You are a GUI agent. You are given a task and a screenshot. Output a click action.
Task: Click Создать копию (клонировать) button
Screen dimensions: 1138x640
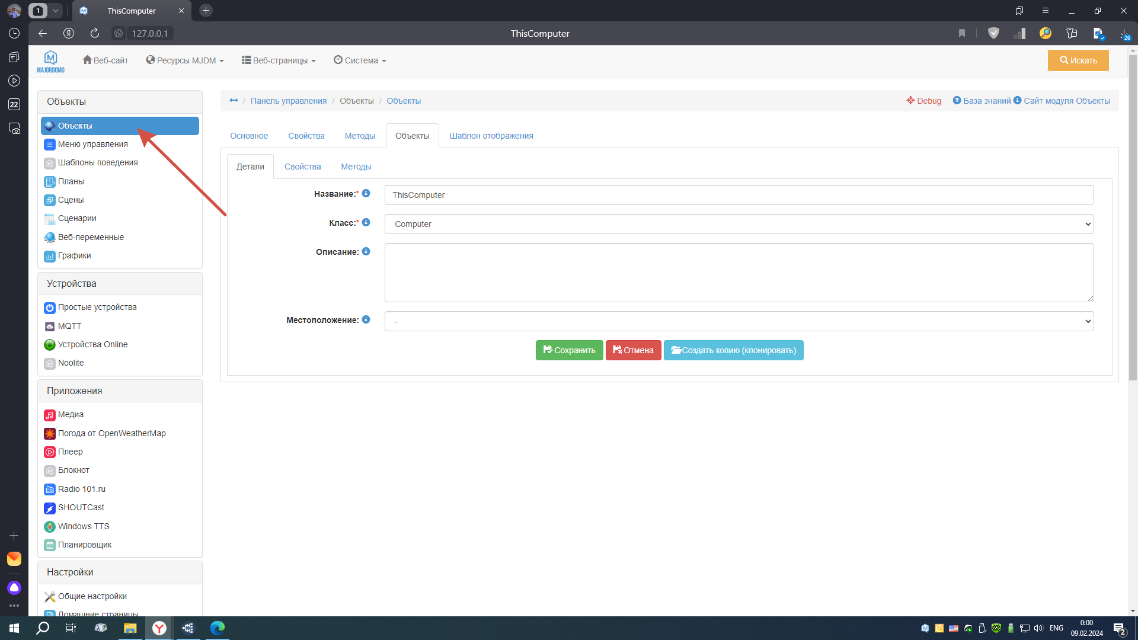(x=733, y=350)
